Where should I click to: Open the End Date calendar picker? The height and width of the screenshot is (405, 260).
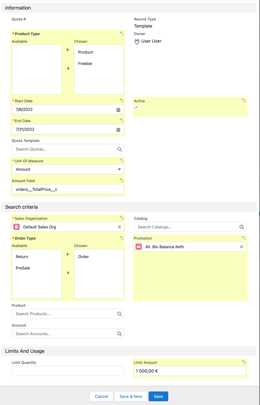[119, 129]
